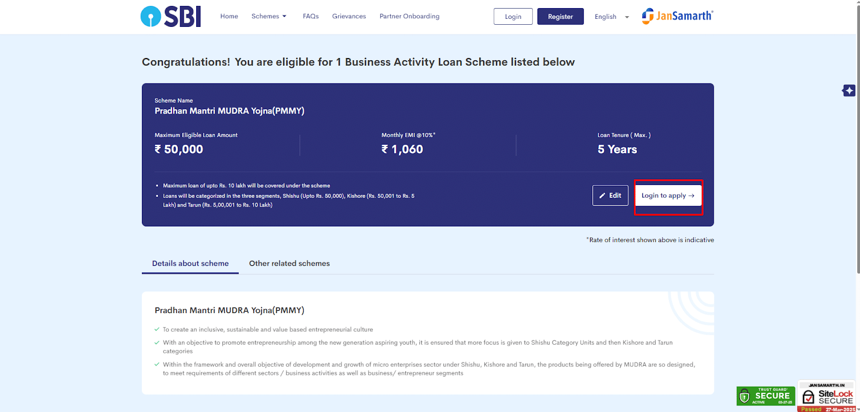860x412 pixels.
Task: Click the Login button in header
Action: [x=513, y=17]
